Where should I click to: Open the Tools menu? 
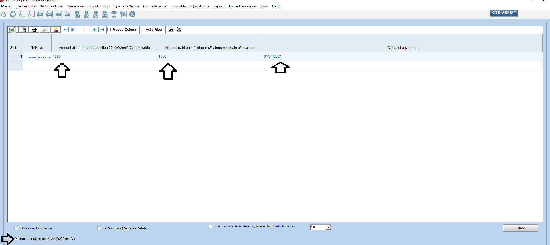pyautogui.click(x=264, y=6)
